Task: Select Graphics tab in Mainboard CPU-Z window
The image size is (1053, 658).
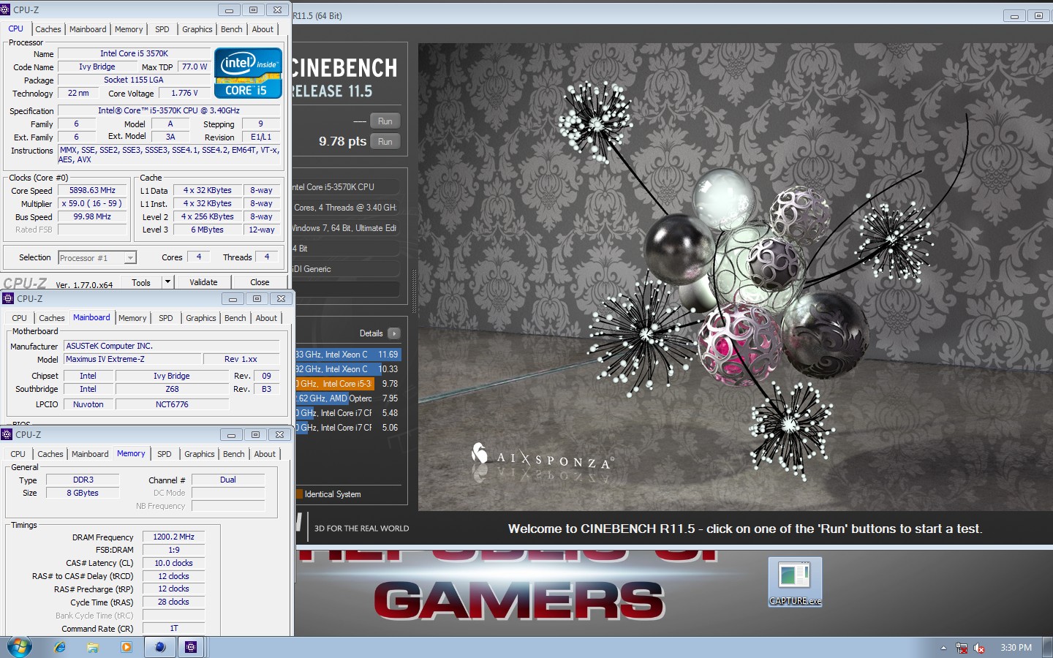Action: click(200, 318)
